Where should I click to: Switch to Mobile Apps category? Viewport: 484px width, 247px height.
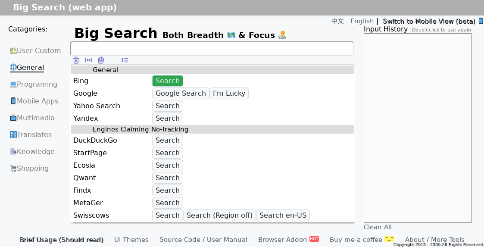[34, 101]
